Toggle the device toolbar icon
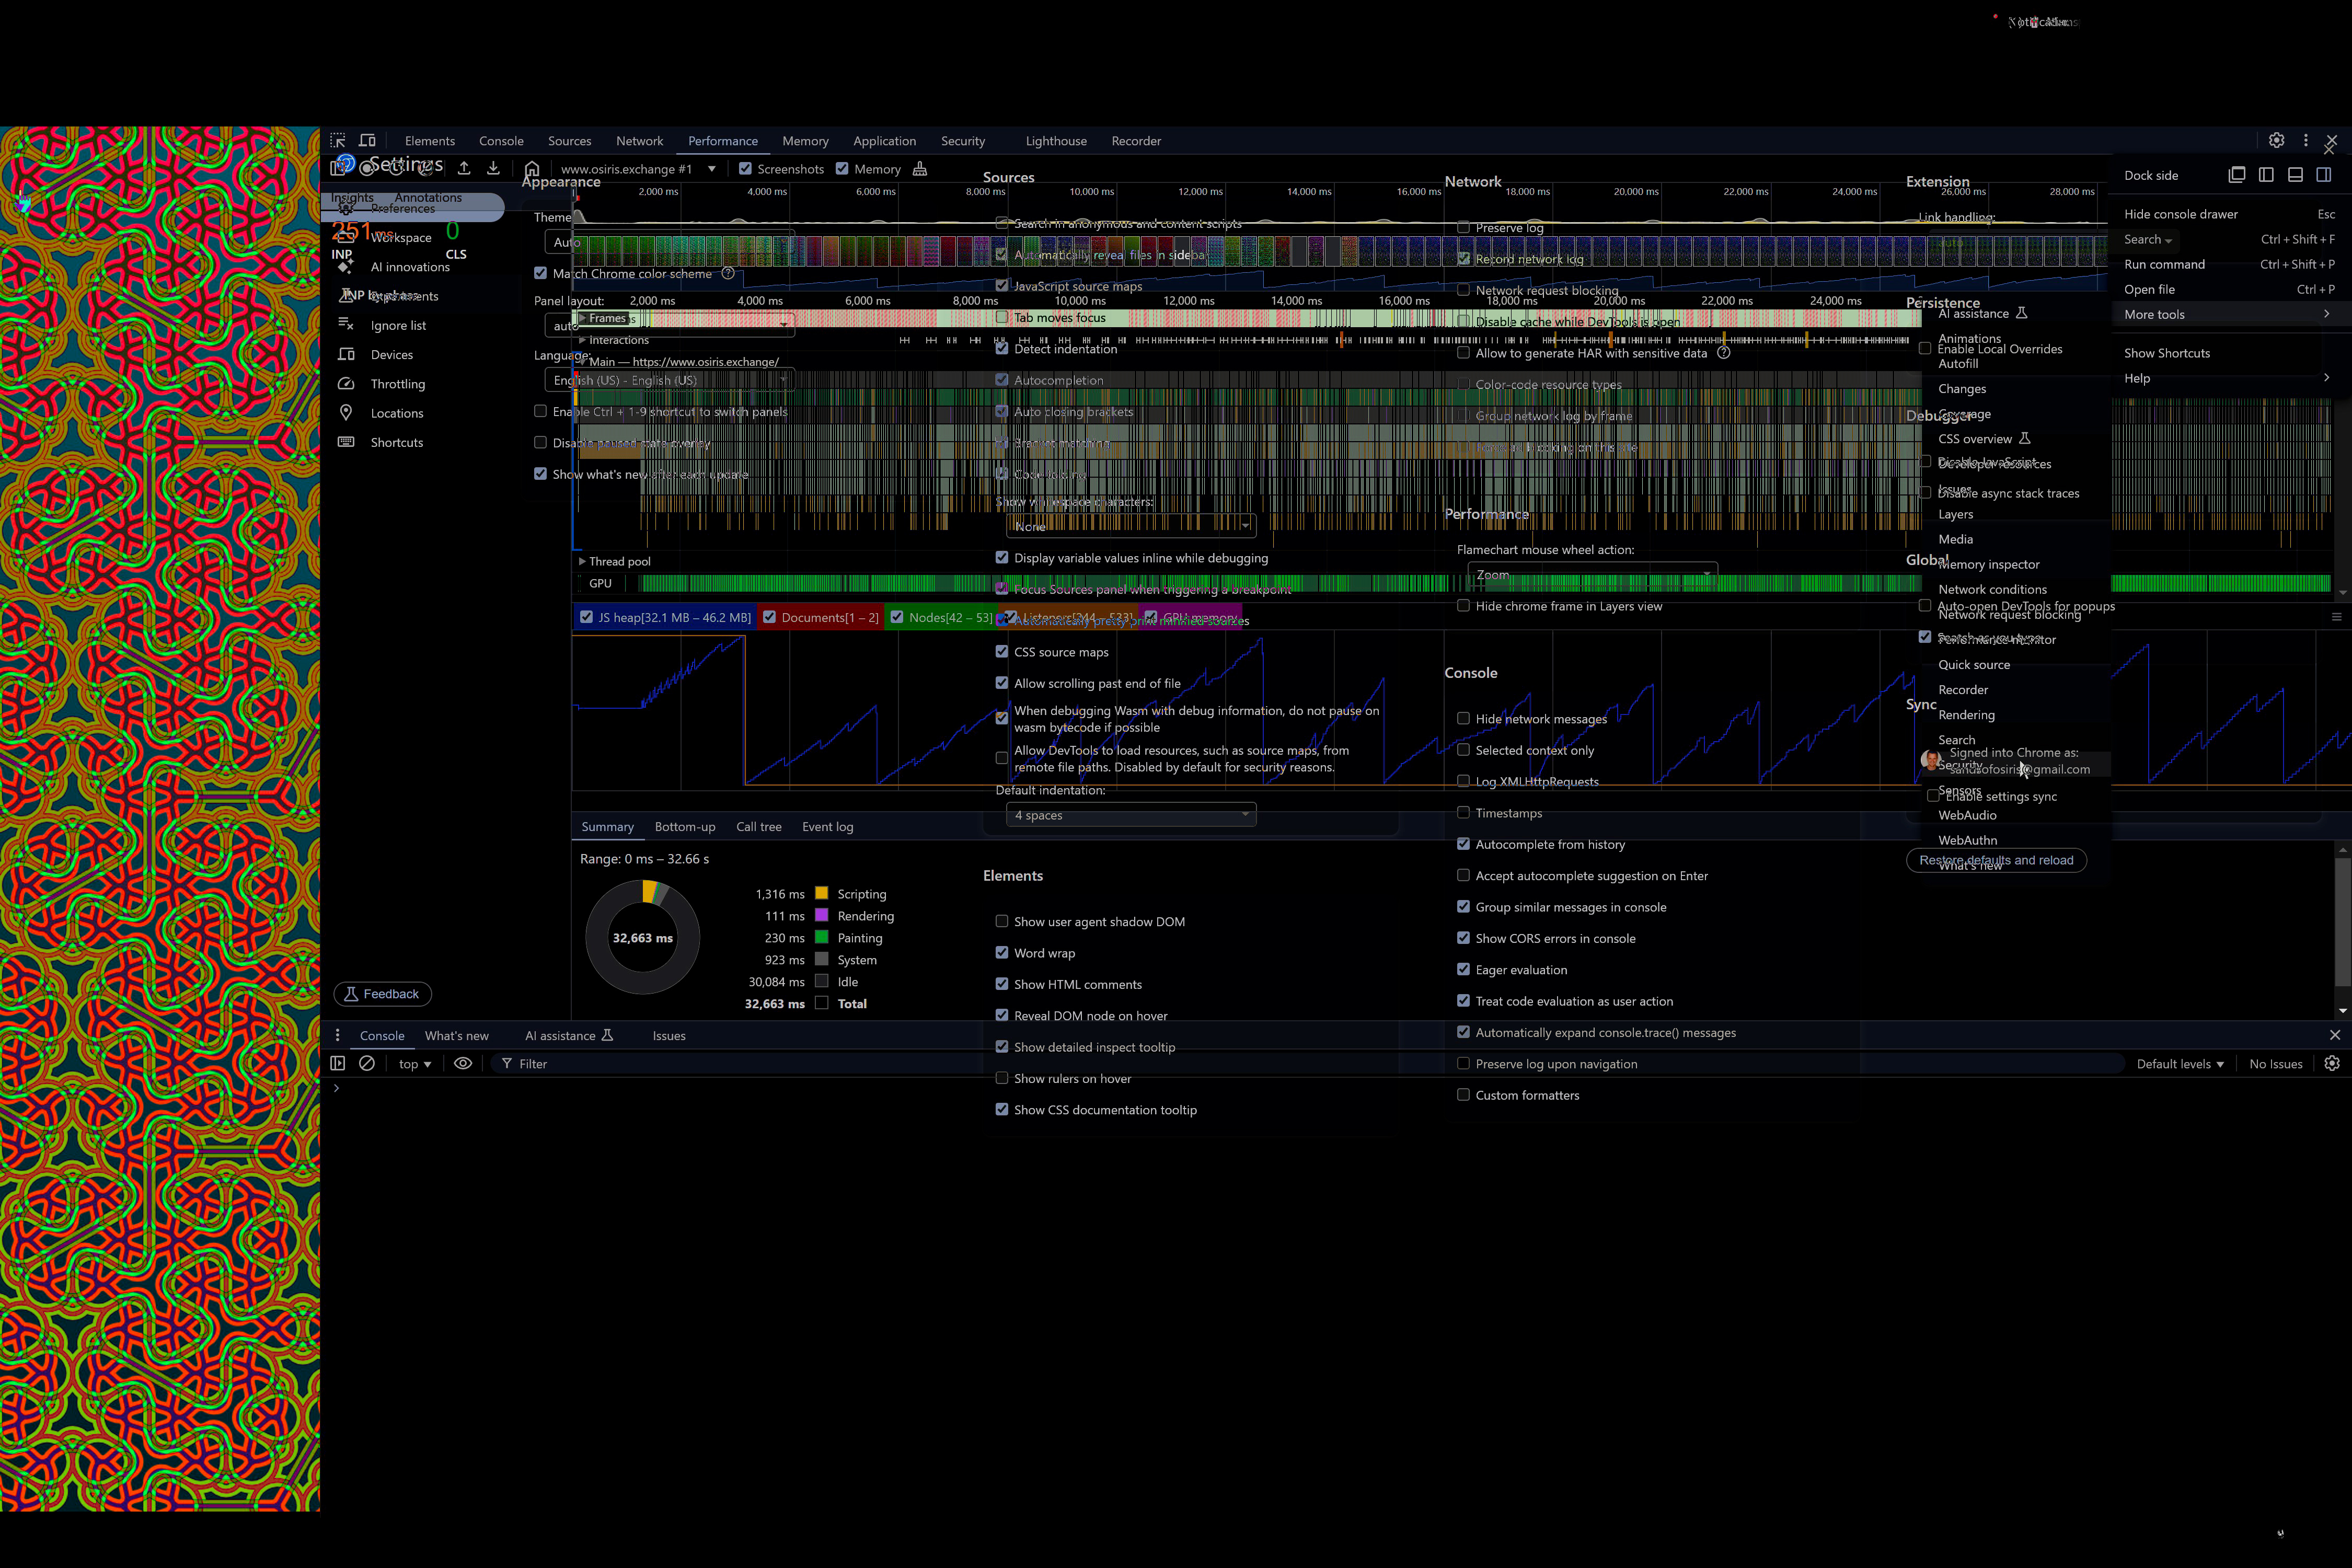Viewport: 2352px width, 1568px height. (368, 141)
